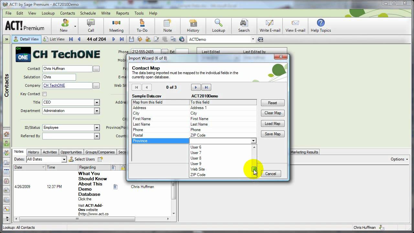Switch to List View

(54, 39)
